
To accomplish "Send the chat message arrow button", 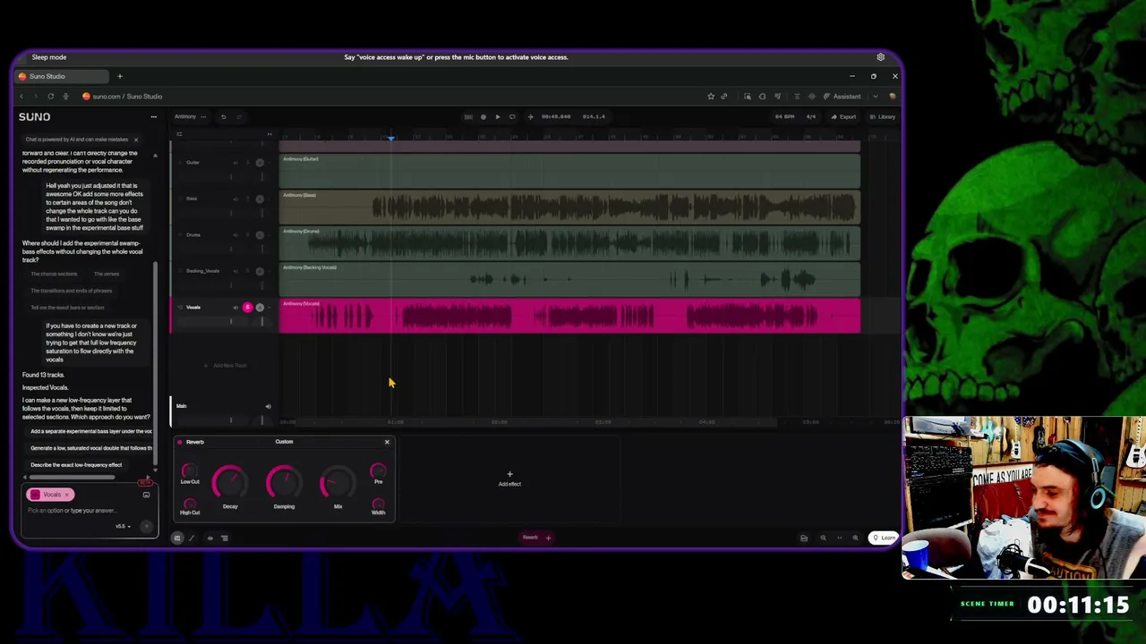I will tap(147, 526).
